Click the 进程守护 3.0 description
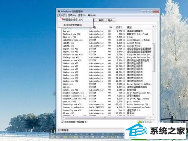This screenshot has height=141, width=188. 134,111
